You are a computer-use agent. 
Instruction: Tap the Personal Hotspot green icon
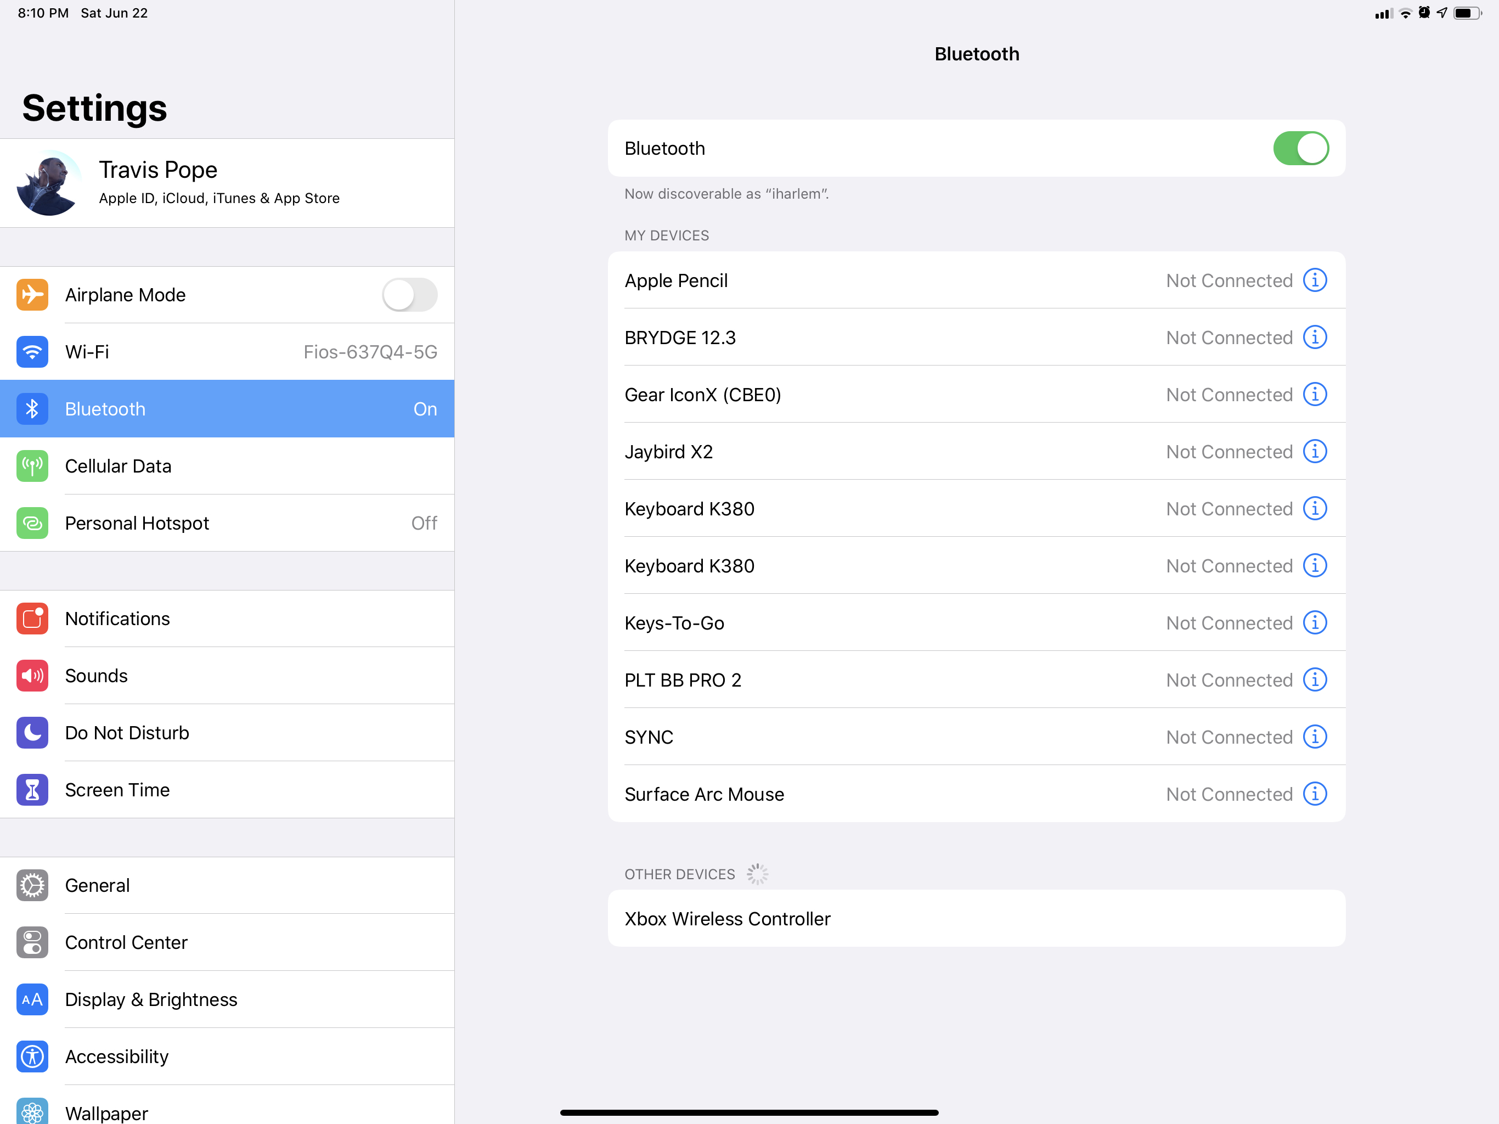[32, 522]
